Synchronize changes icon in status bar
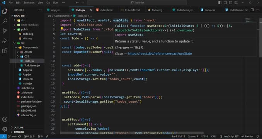This screenshot has width=262, height=139. [20, 137]
